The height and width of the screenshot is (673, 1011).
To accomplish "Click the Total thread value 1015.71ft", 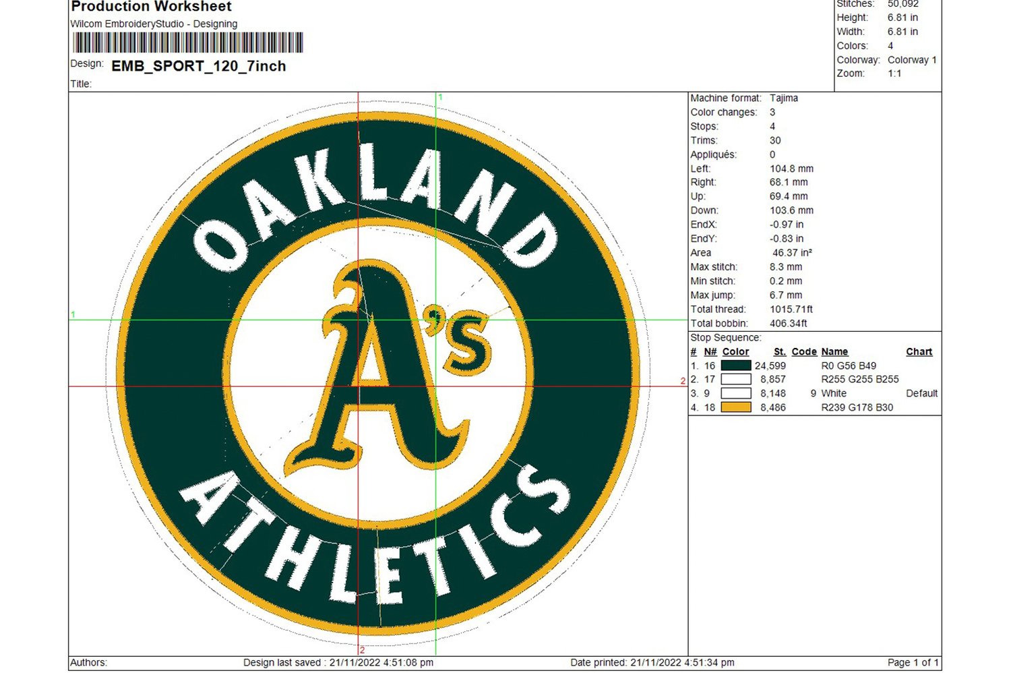I will tap(791, 310).
